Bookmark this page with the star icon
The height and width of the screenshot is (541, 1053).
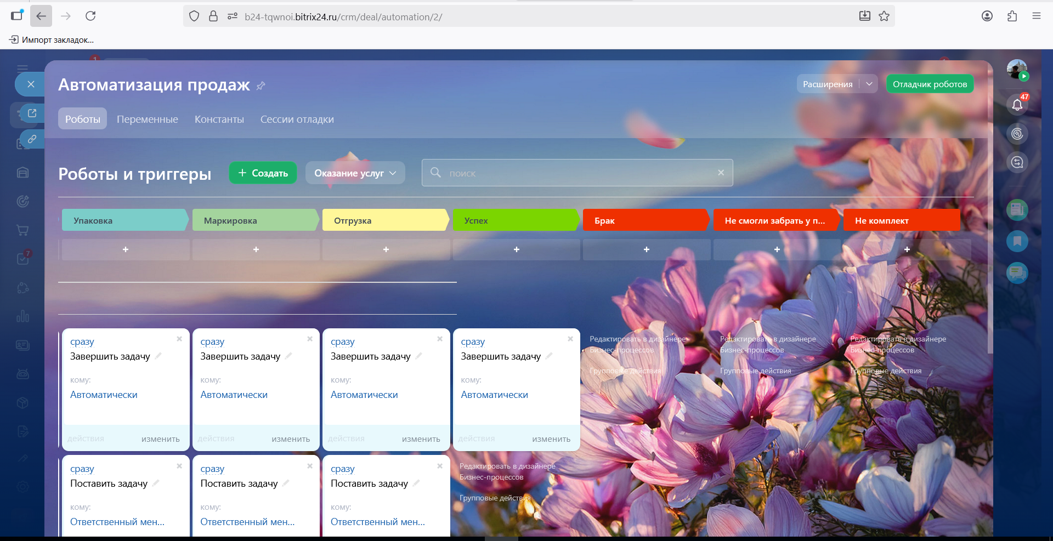884,16
